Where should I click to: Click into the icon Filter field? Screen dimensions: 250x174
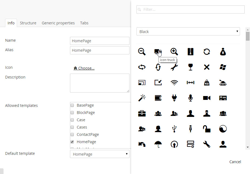[x=190, y=9]
